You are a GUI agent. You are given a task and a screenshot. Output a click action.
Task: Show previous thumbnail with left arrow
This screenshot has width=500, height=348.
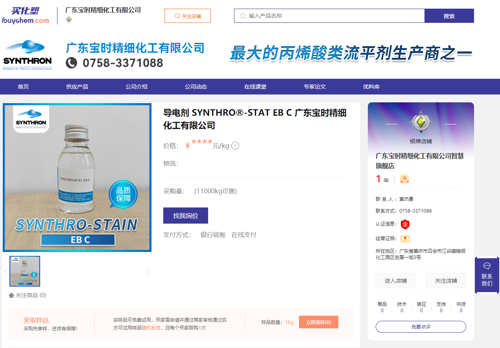tap(6, 271)
